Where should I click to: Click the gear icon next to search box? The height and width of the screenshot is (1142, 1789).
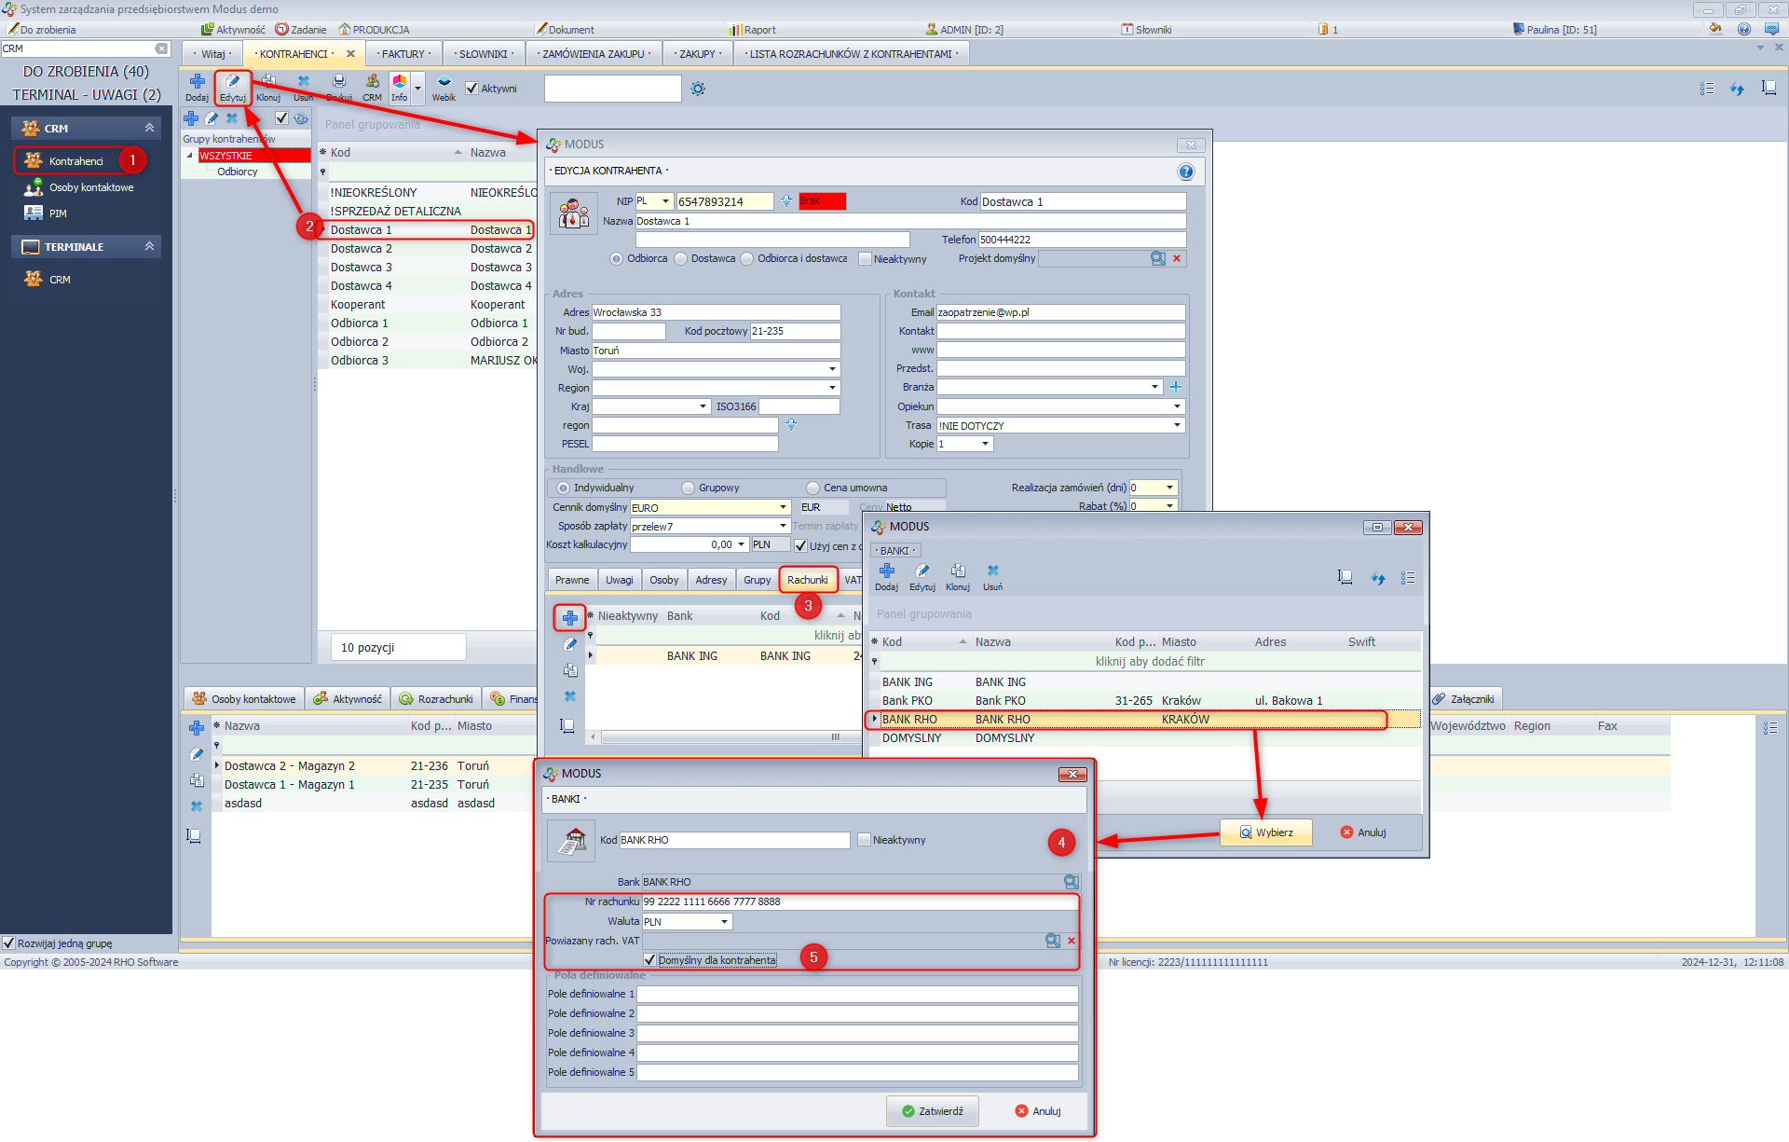698,89
